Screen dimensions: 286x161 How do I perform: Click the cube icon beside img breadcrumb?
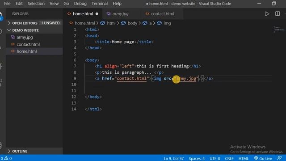[x=159, y=23]
